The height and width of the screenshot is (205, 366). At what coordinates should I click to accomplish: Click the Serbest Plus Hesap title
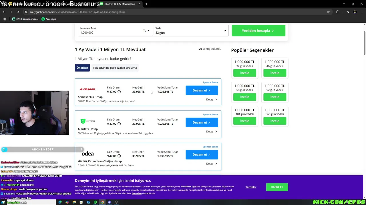pos(90,97)
